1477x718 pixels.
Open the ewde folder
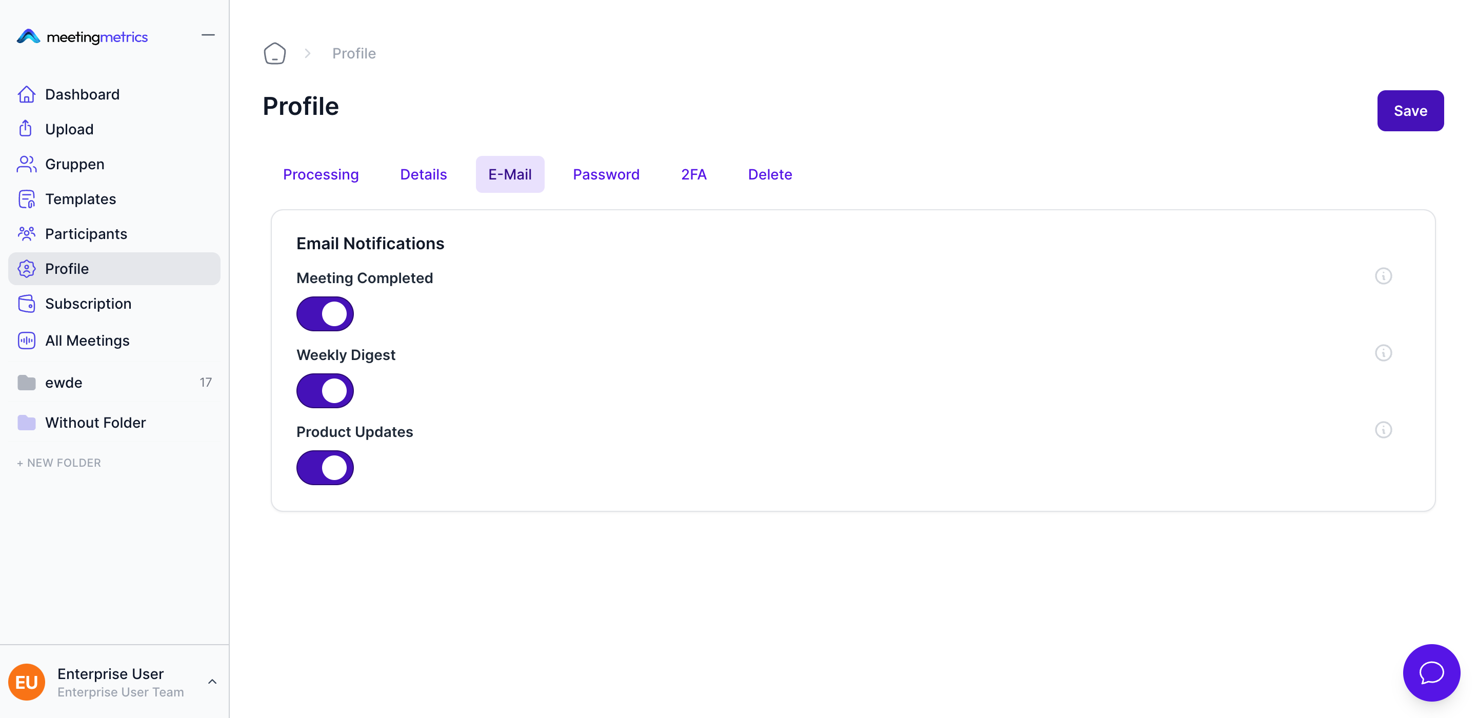(64, 383)
